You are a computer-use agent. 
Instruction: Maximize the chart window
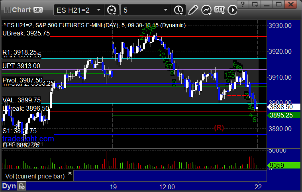(x=279, y=4)
